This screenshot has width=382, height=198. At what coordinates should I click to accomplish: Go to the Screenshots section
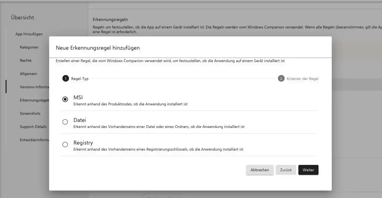pos(30,113)
